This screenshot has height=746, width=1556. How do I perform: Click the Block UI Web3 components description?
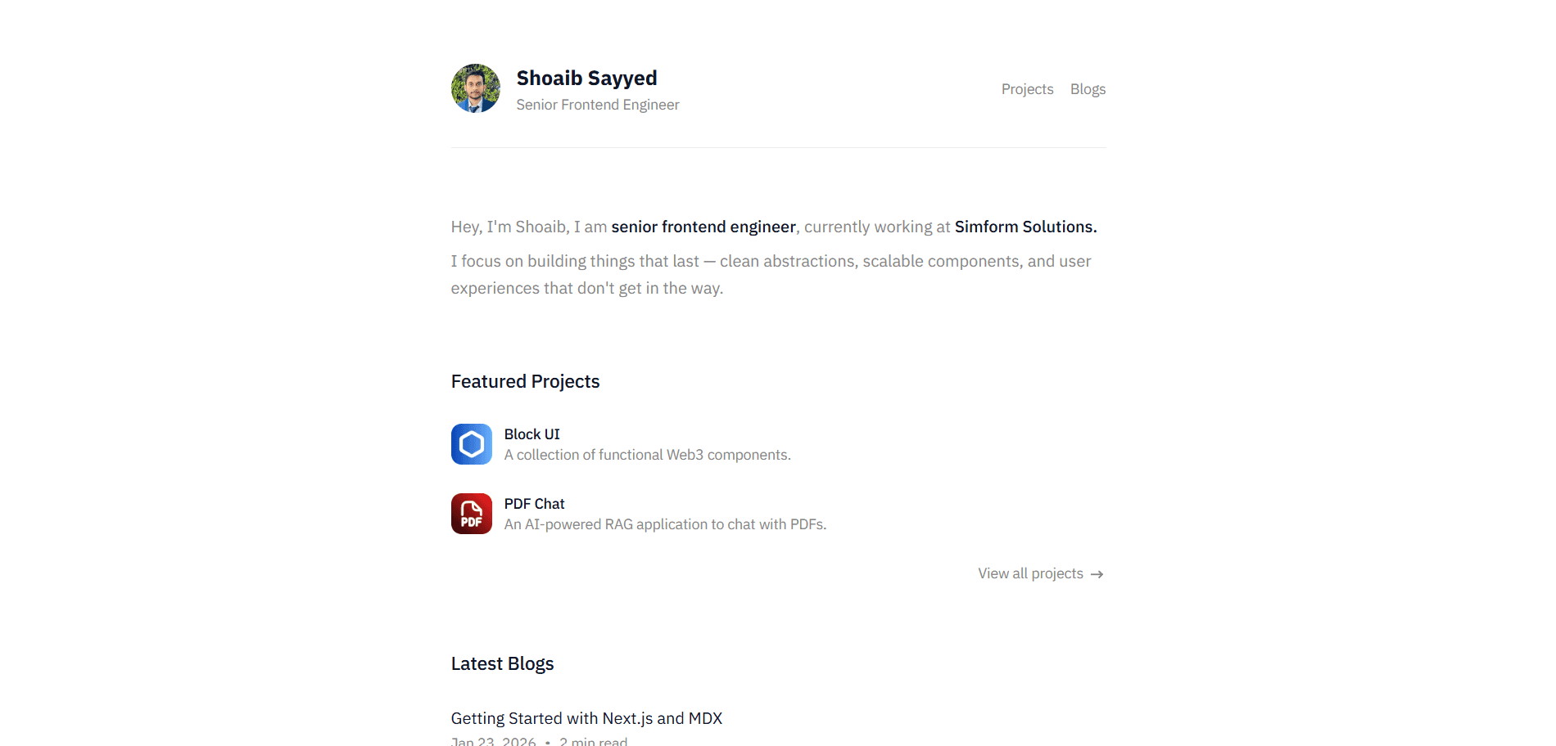647,454
